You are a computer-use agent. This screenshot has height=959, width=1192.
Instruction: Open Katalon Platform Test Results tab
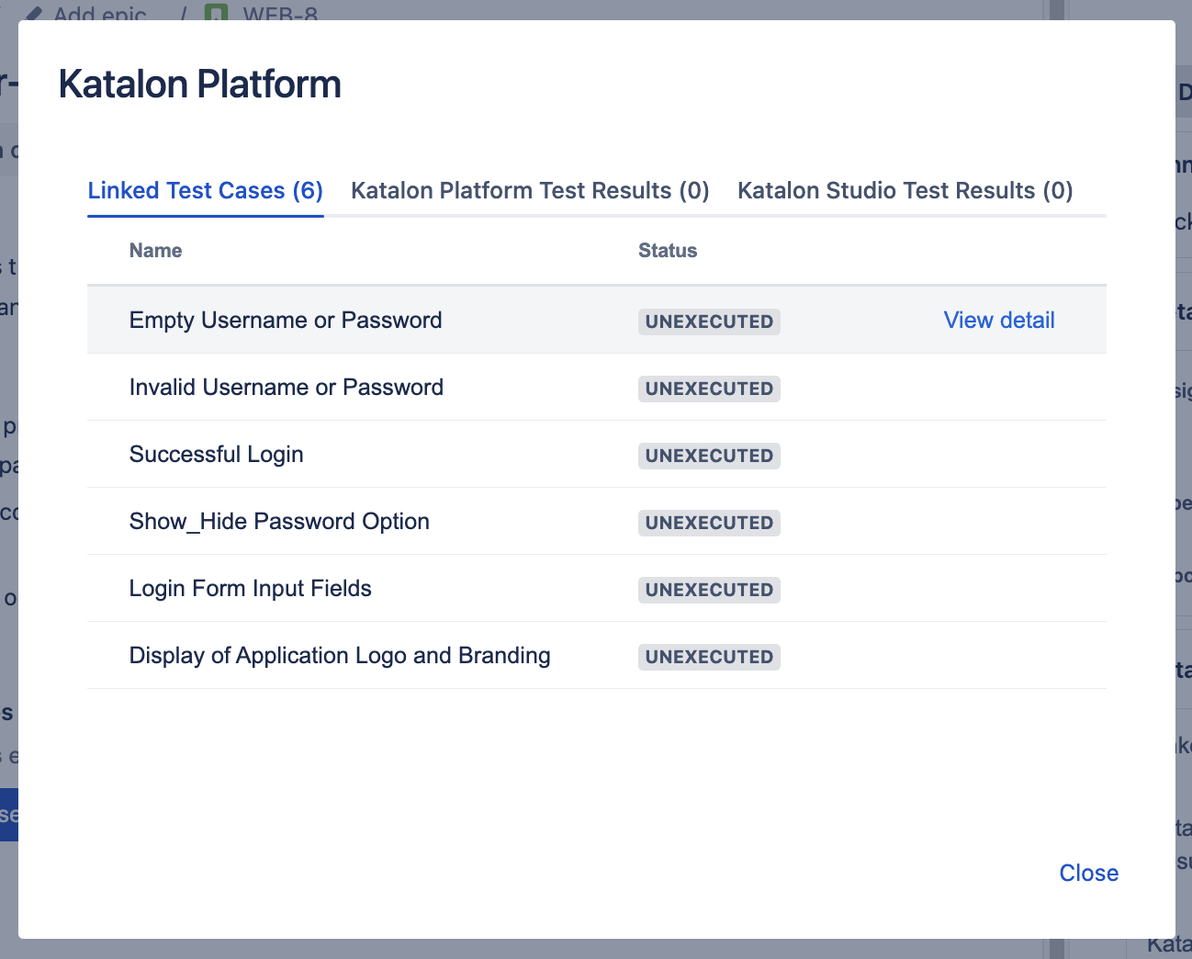click(x=530, y=190)
